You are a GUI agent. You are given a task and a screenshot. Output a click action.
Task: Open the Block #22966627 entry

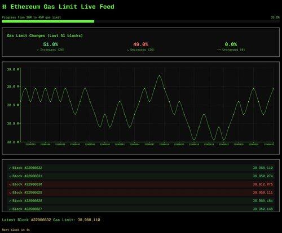point(141,209)
